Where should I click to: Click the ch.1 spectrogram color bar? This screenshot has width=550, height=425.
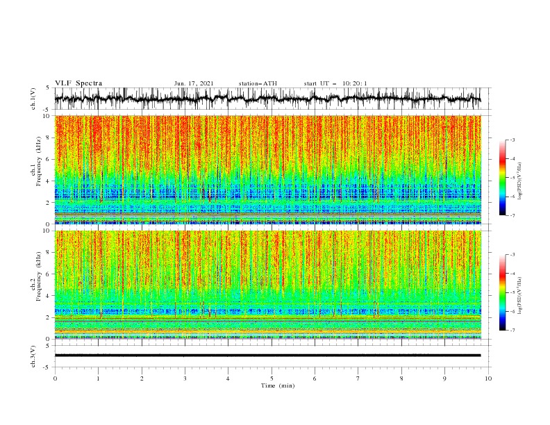pyautogui.click(x=502, y=178)
